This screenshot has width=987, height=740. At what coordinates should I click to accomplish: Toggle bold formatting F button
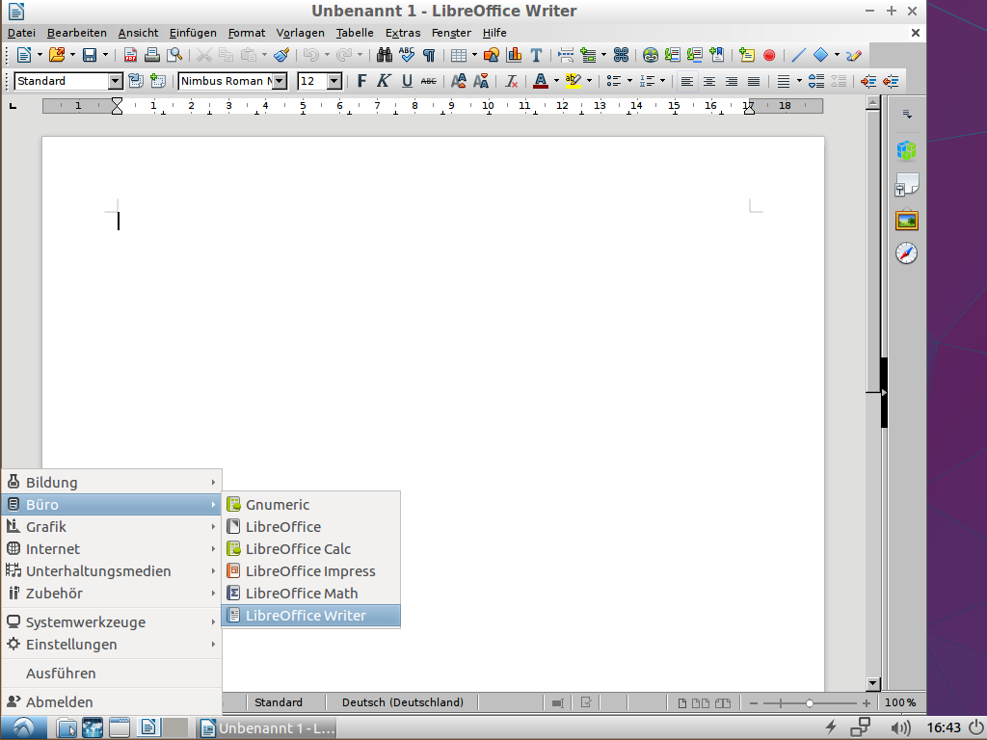click(x=361, y=81)
